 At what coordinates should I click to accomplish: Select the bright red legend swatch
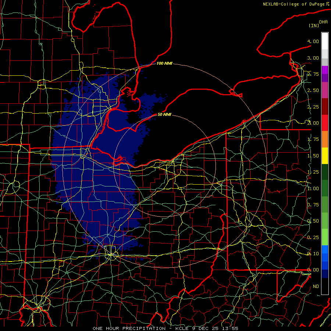click(325, 123)
